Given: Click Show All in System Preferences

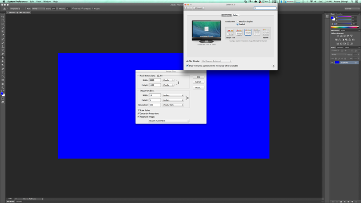Looking at the screenshot, I should (x=199, y=8).
